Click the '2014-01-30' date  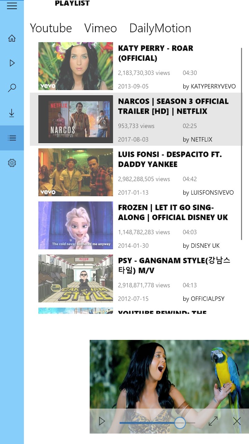point(133,246)
